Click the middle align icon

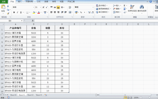tap(55, 7)
